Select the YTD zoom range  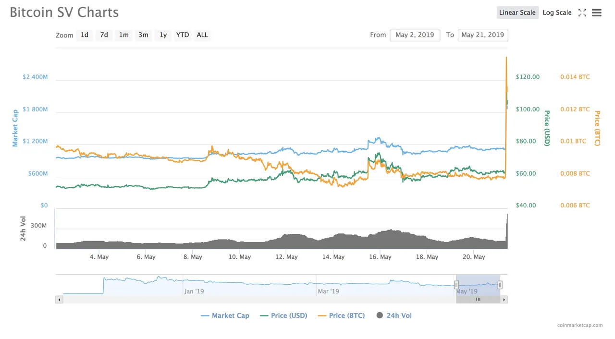point(183,35)
